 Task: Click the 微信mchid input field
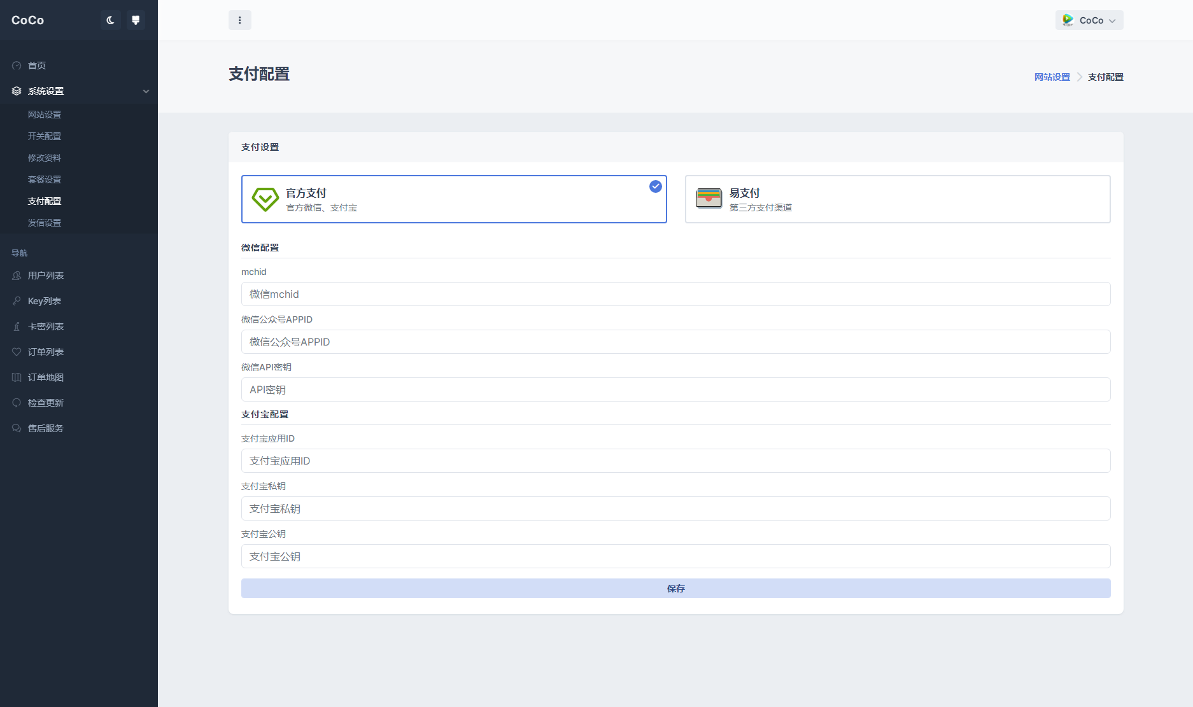(675, 294)
